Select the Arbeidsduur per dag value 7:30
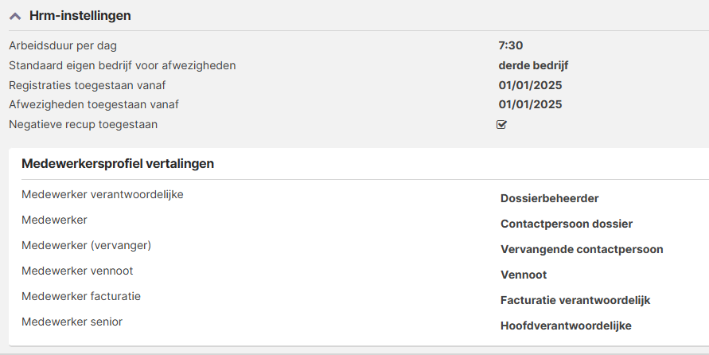Viewport: 709px width, 355px height. (x=511, y=45)
